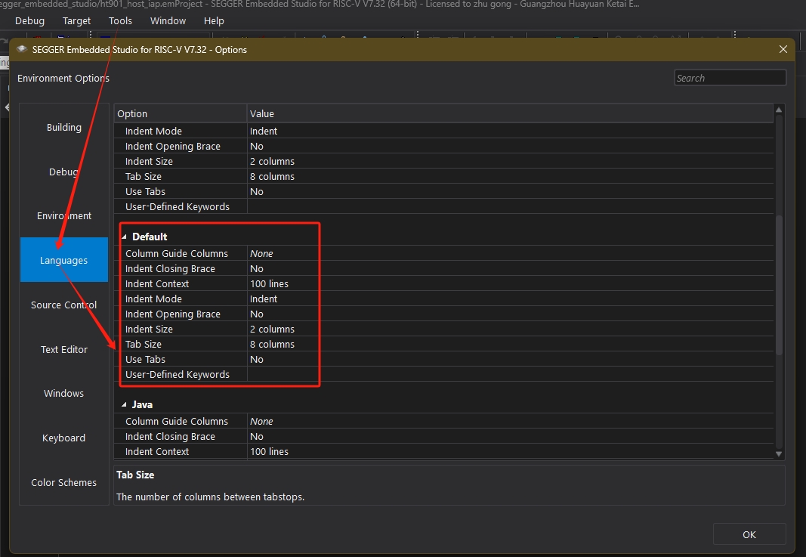This screenshot has height=557, width=806.
Task: Select the Keyboard category
Action: click(x=64, y=438)
